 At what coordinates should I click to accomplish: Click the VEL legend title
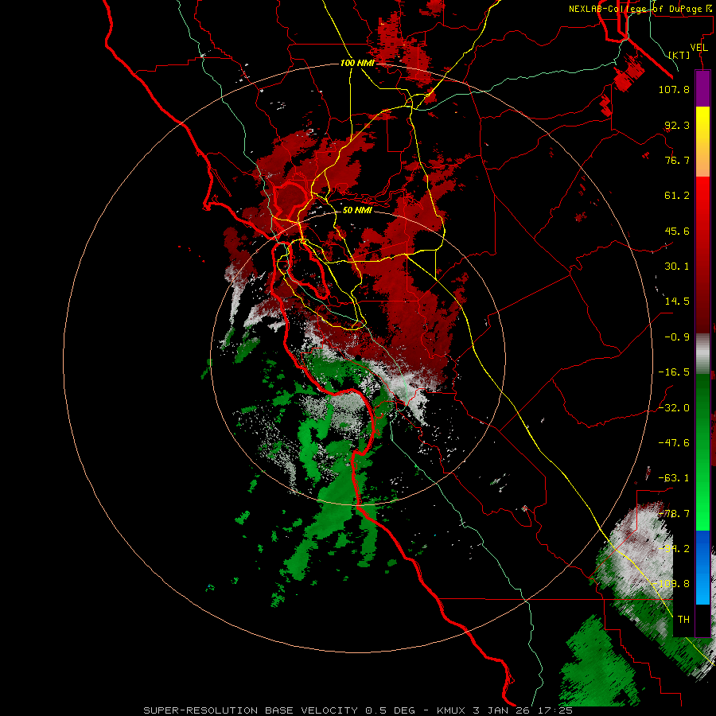pyautogui.click(x=698, y=48)
